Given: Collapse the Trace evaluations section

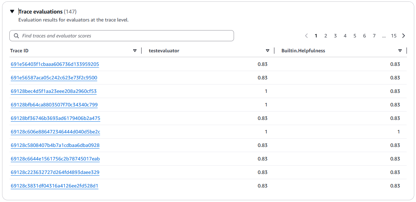Looking at the screenshot, I should pos(12,12).
